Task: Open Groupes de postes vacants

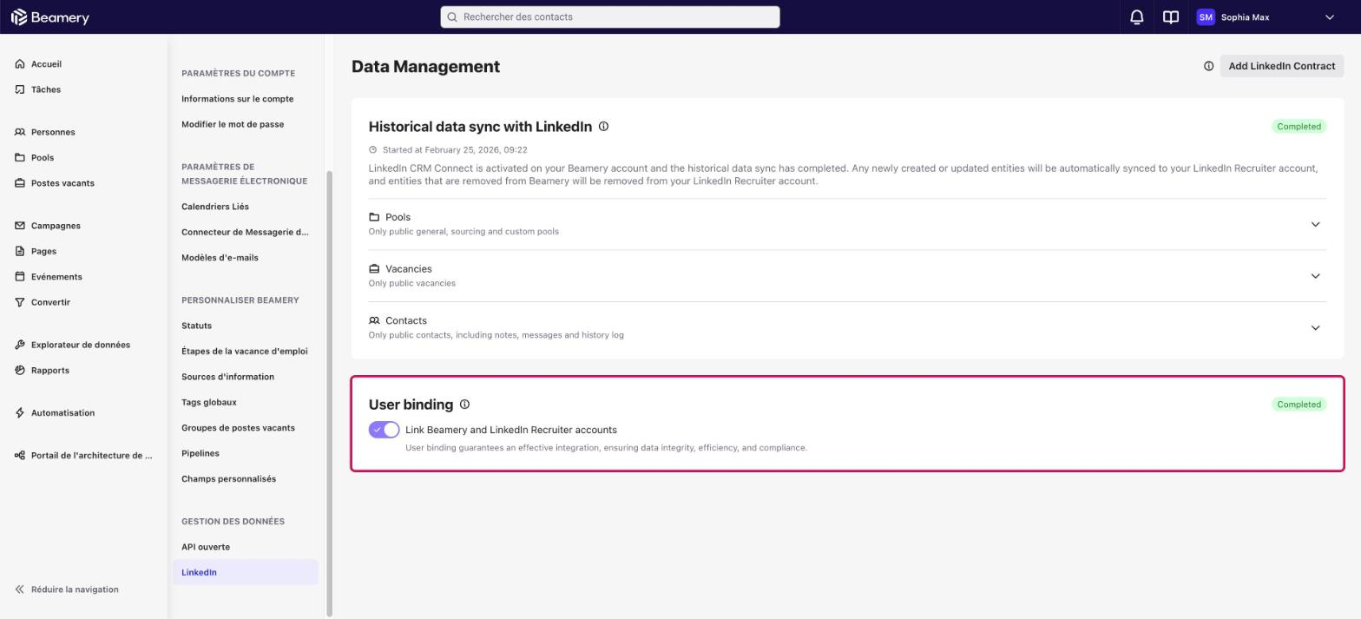Action: point(238,428)
